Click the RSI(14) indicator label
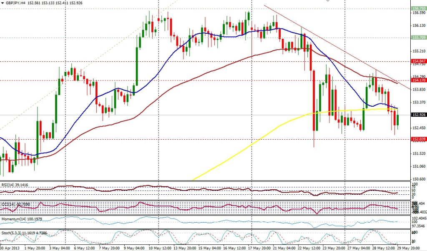Image resolution: width=427 pixels, height=251 pixels. 12,183
